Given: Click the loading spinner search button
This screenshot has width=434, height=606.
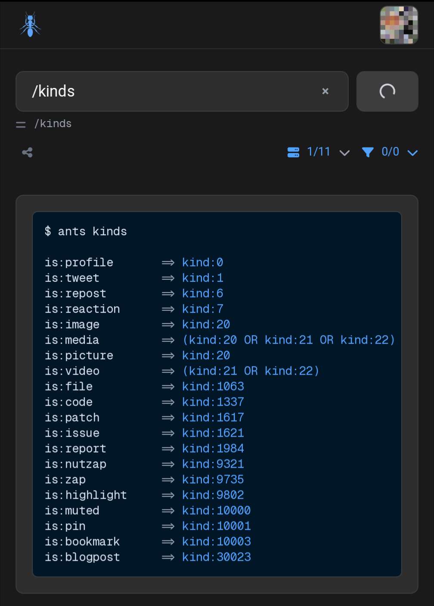Looking at the screenshot, I should coord(387,91).
